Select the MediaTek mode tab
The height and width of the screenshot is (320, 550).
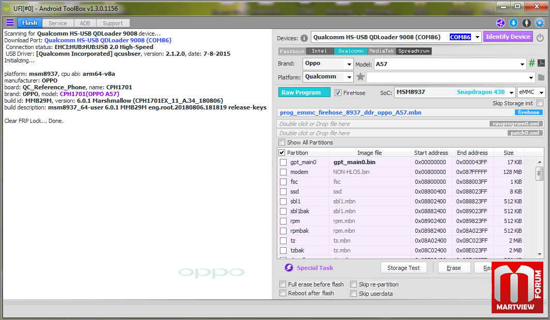382,51
